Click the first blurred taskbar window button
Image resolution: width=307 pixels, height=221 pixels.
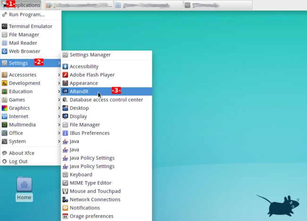coord(79,5)
